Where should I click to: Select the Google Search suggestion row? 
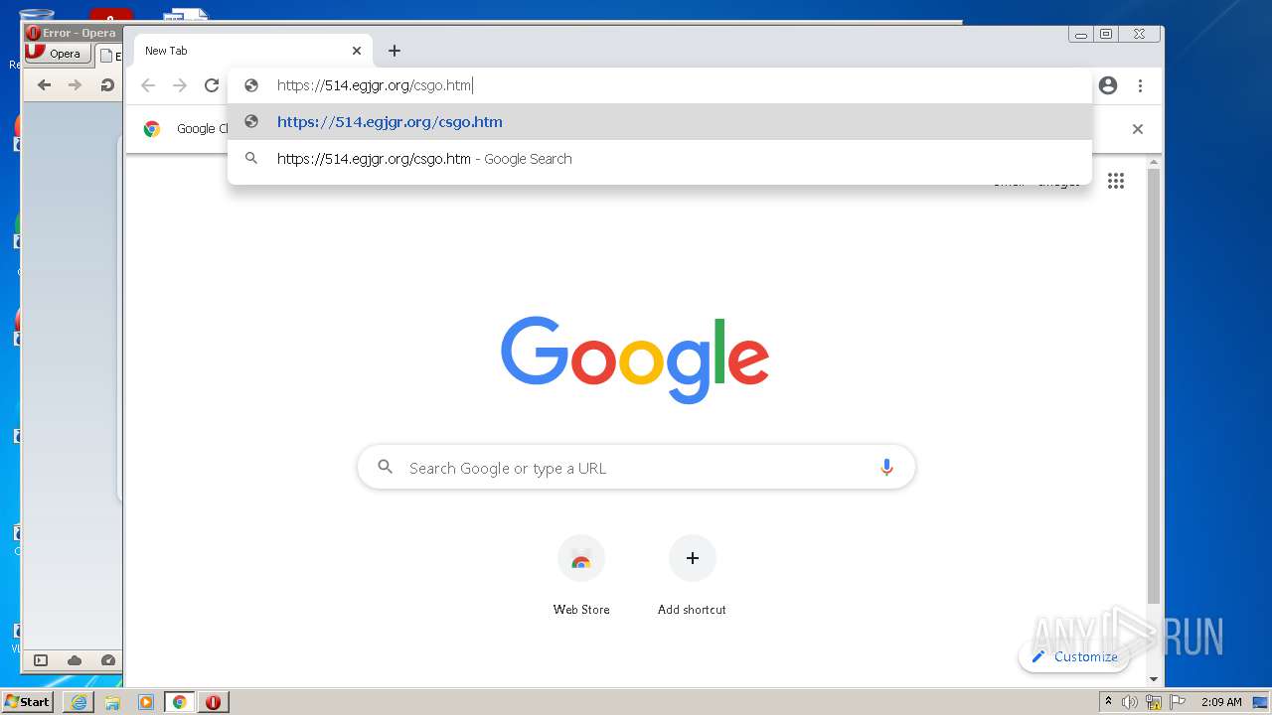pos(660,159)
